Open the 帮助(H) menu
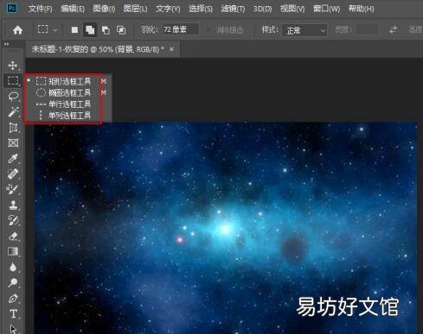 [361, 9]
